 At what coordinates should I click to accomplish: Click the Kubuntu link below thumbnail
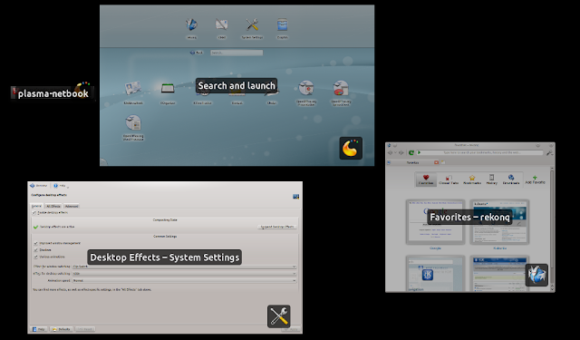coord(499,248)
